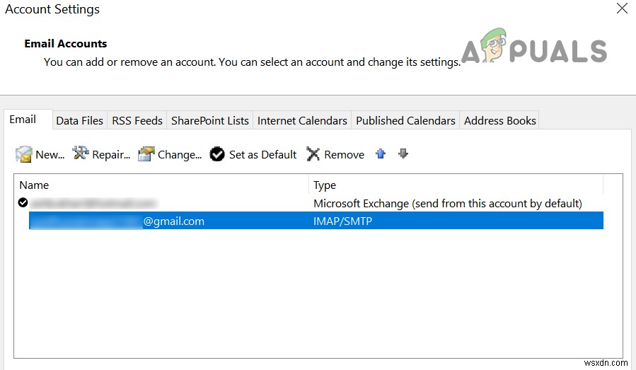
Task: Move account up with blue arrow
Action: click(381, 154)
